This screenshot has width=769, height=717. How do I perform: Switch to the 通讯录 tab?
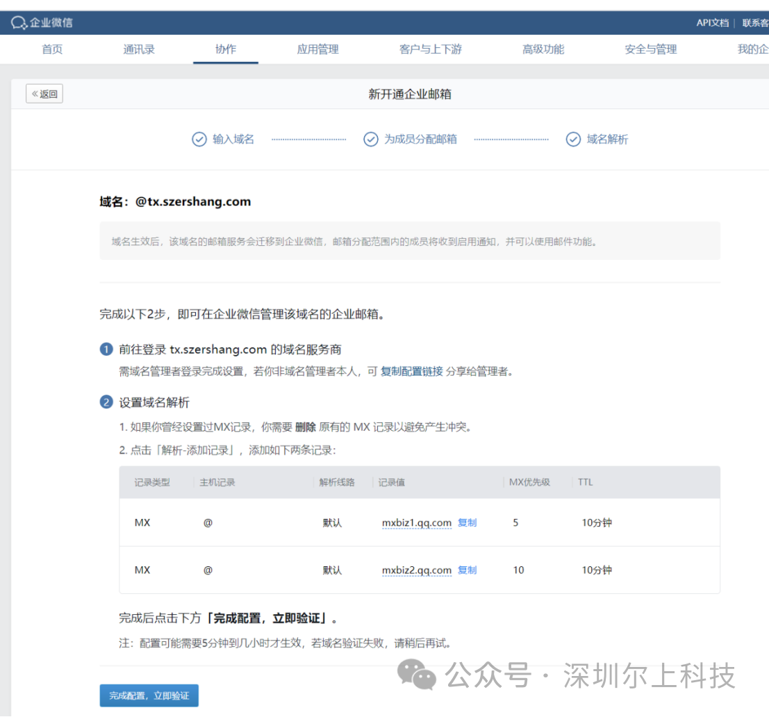(x=139, y=49)
